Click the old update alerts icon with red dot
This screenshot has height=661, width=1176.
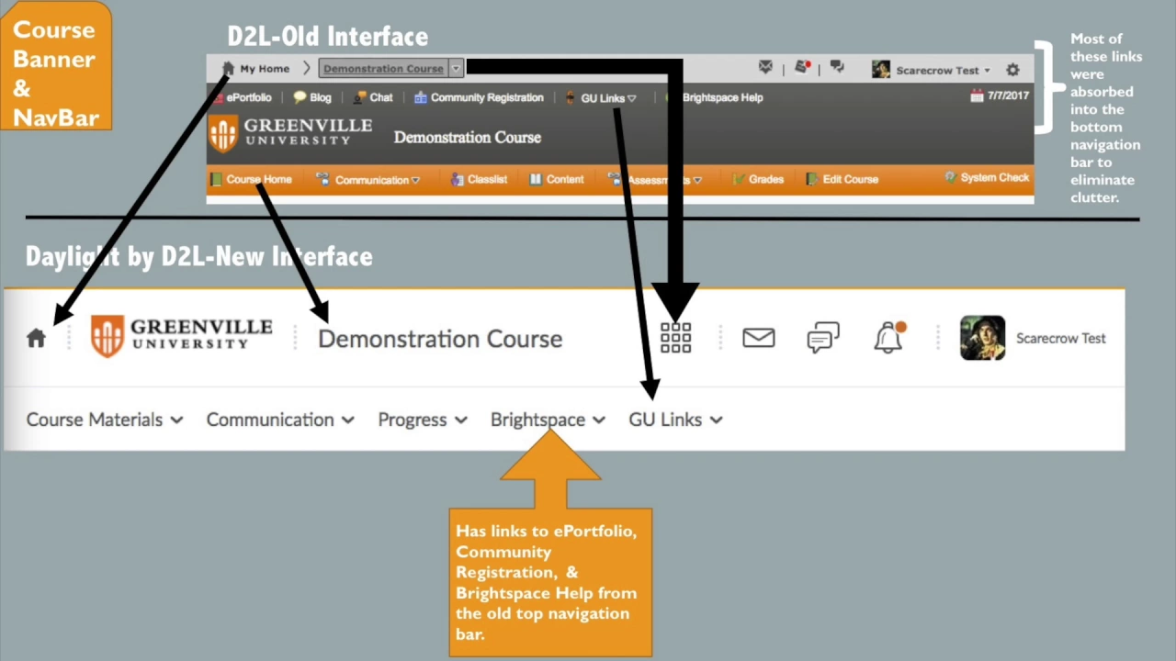pos(802,68)
